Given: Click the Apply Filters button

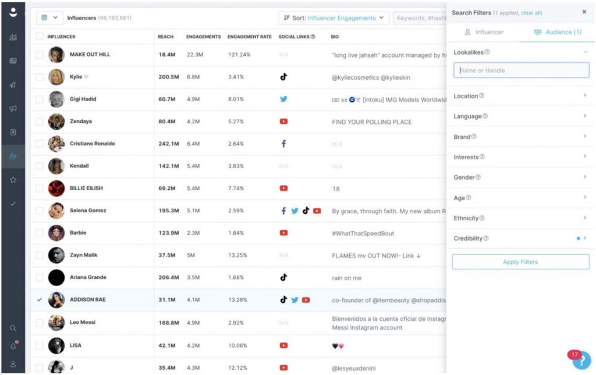Looking at the screenshot, I should pos(520,262).
